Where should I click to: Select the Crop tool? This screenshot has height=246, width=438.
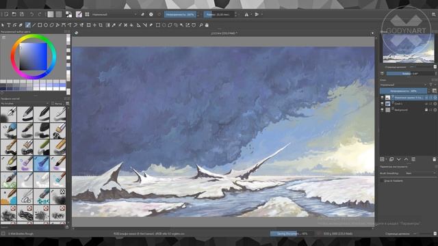101,25
